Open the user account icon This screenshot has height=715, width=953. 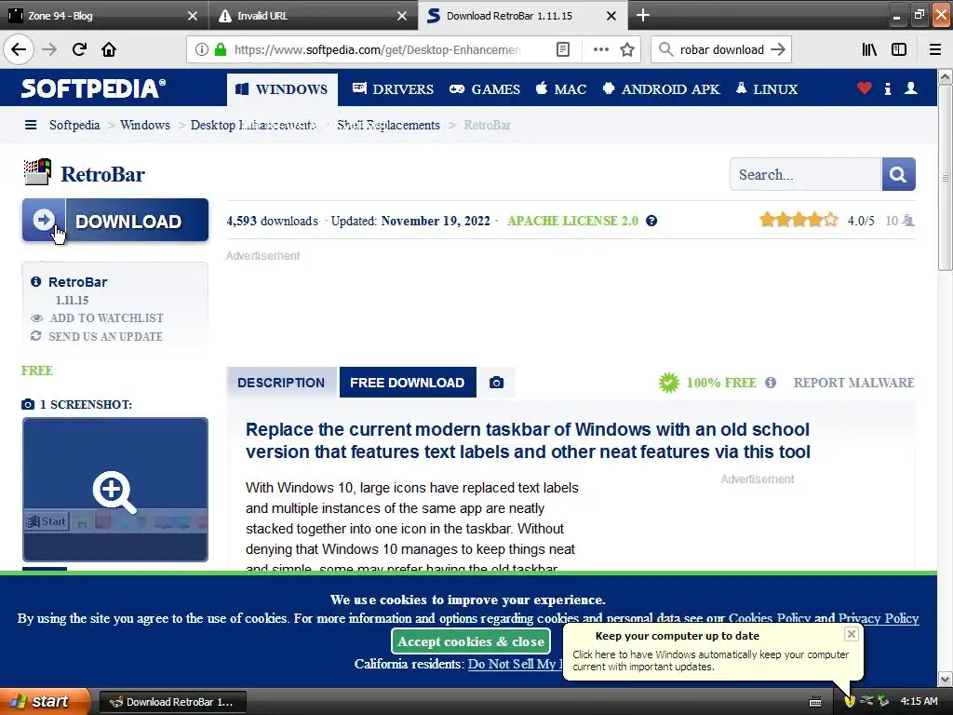pos(910,88)
